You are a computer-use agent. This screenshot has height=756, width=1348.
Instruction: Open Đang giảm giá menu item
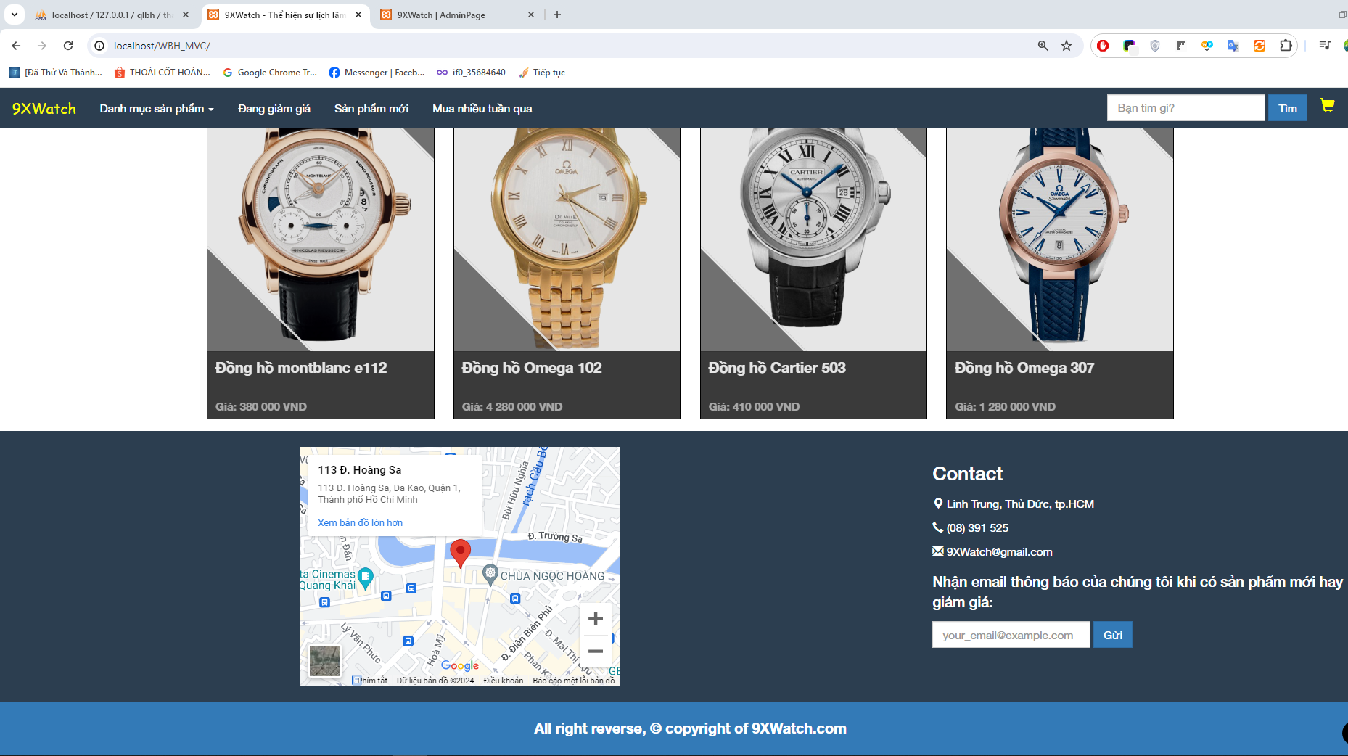(x=274, y=109)
